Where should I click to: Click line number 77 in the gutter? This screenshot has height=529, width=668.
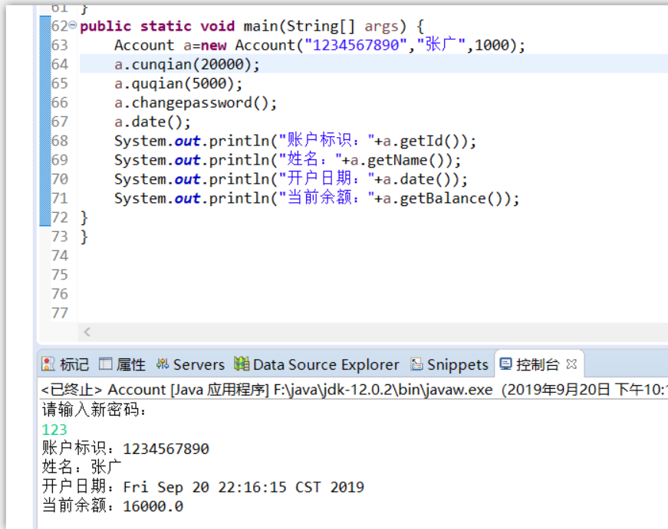(x=60, y=313)
